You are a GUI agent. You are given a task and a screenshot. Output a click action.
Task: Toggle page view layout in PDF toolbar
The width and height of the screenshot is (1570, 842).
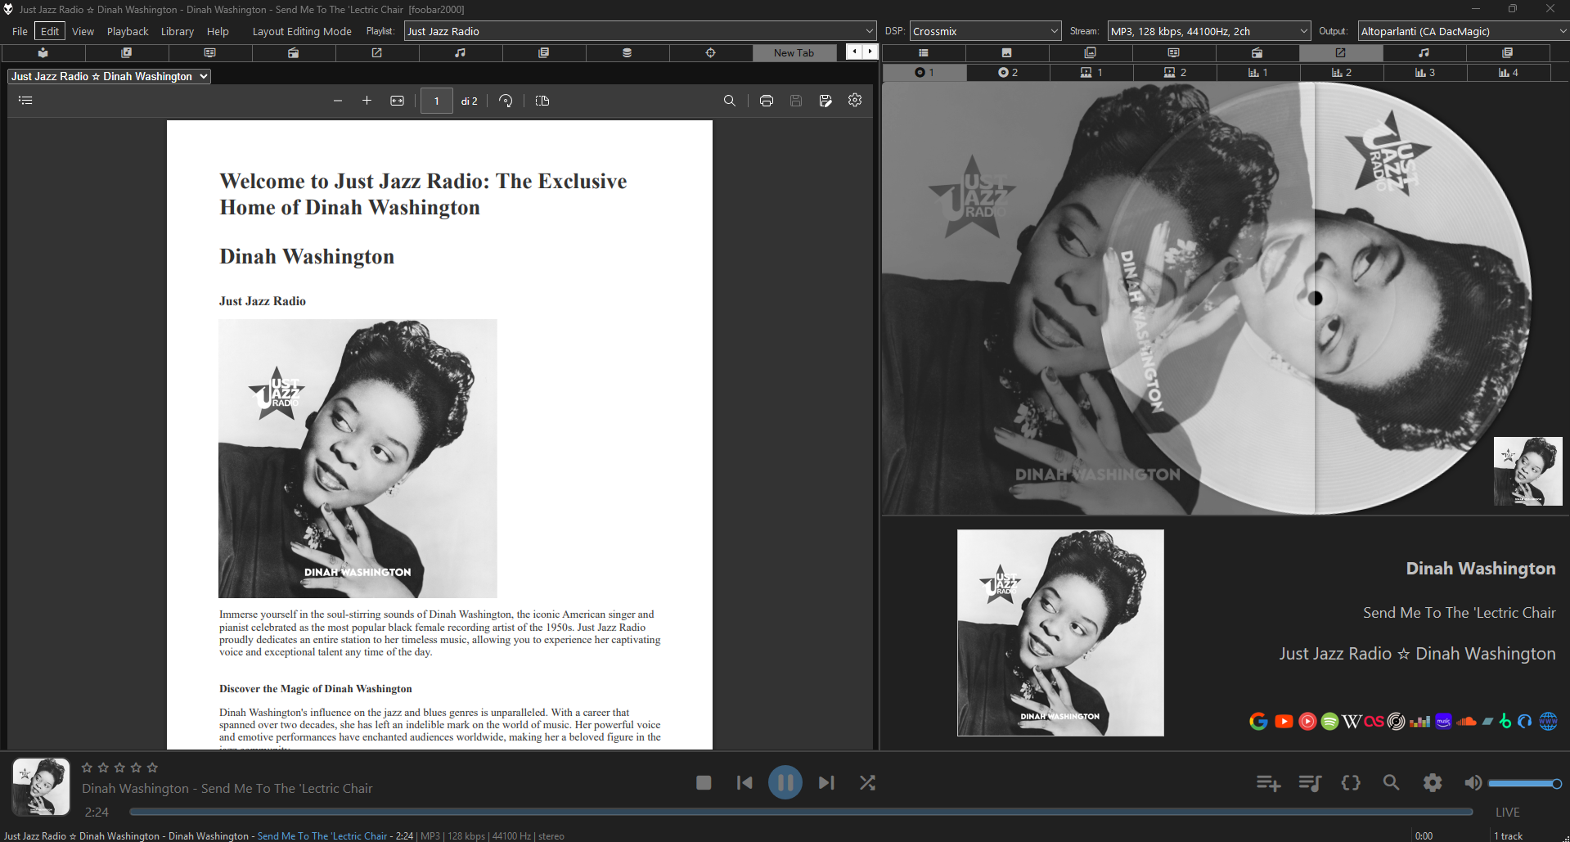click(542, 101)
